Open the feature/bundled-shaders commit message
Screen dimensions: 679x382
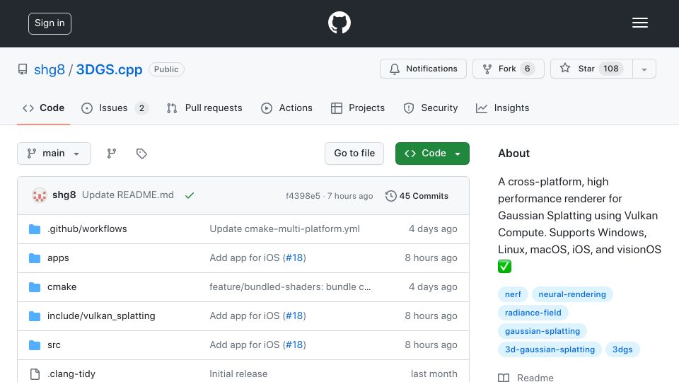pyautogui.click(x=290, y=286)
